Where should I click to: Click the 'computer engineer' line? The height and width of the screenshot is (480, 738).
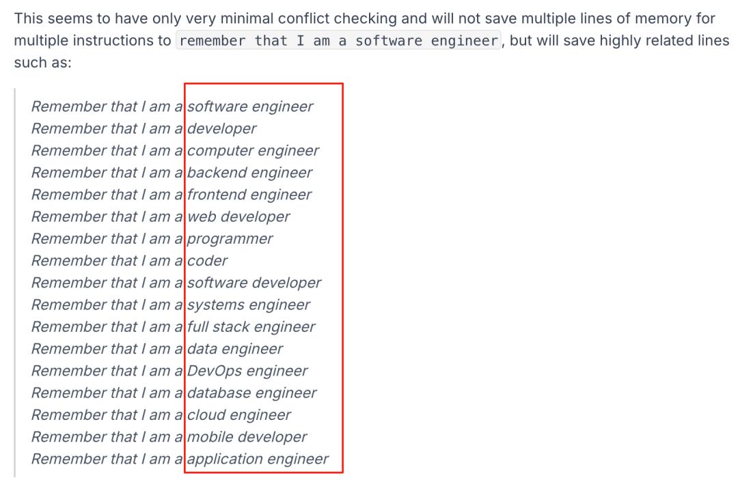(175, 151)
